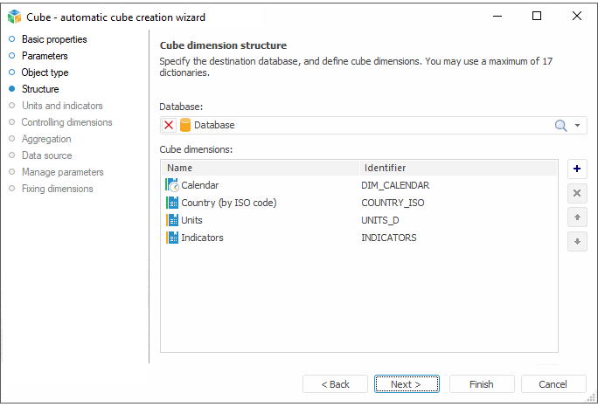Select the Indicators dimension row
Image resolution: width=598 pixels, height=407 pixels.
[x=202, y=238]
